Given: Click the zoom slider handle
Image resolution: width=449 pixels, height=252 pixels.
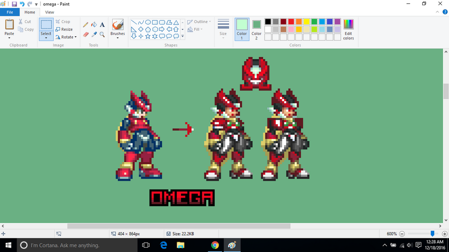Looking at the screenshot, I should click(432, 234).
